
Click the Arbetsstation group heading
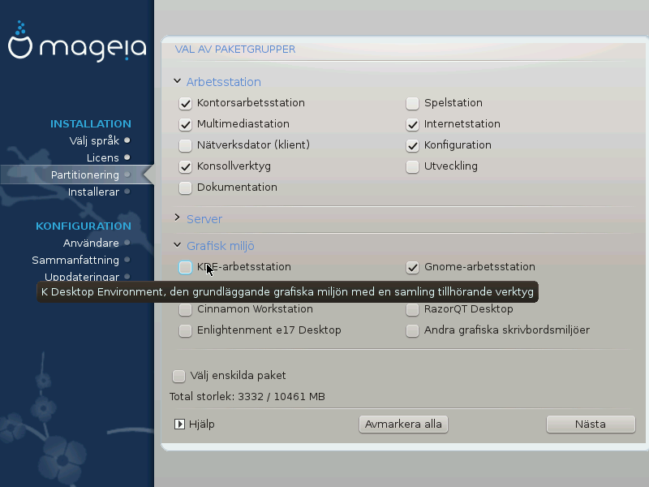(224, 82)
